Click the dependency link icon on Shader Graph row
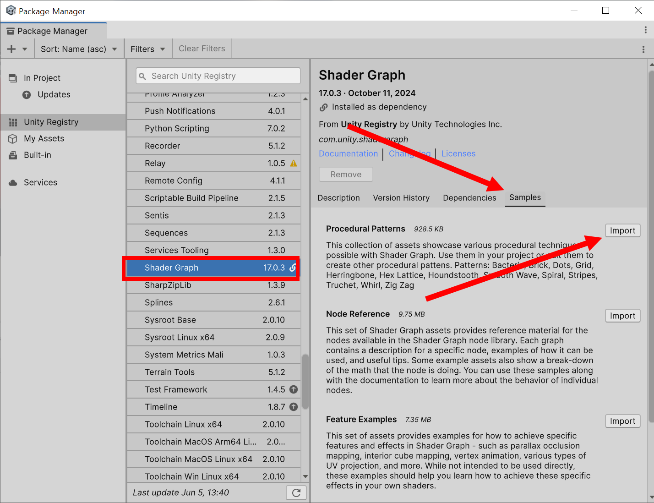 click(293, 268)
